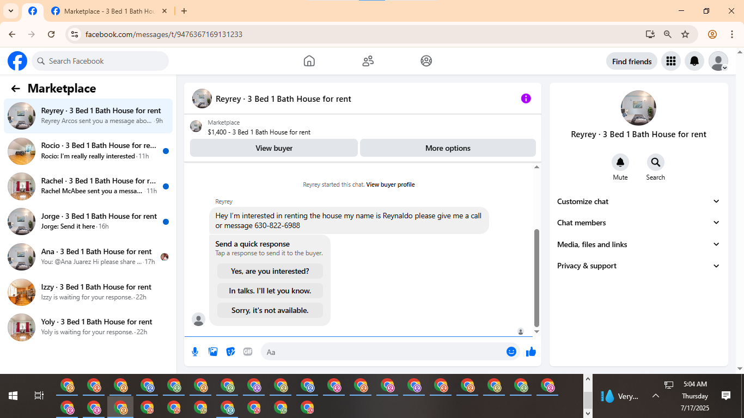Screen dimensions: 744x418
Task: Switch to first Facebook pinned tab
Action: (x=33, y=11)
